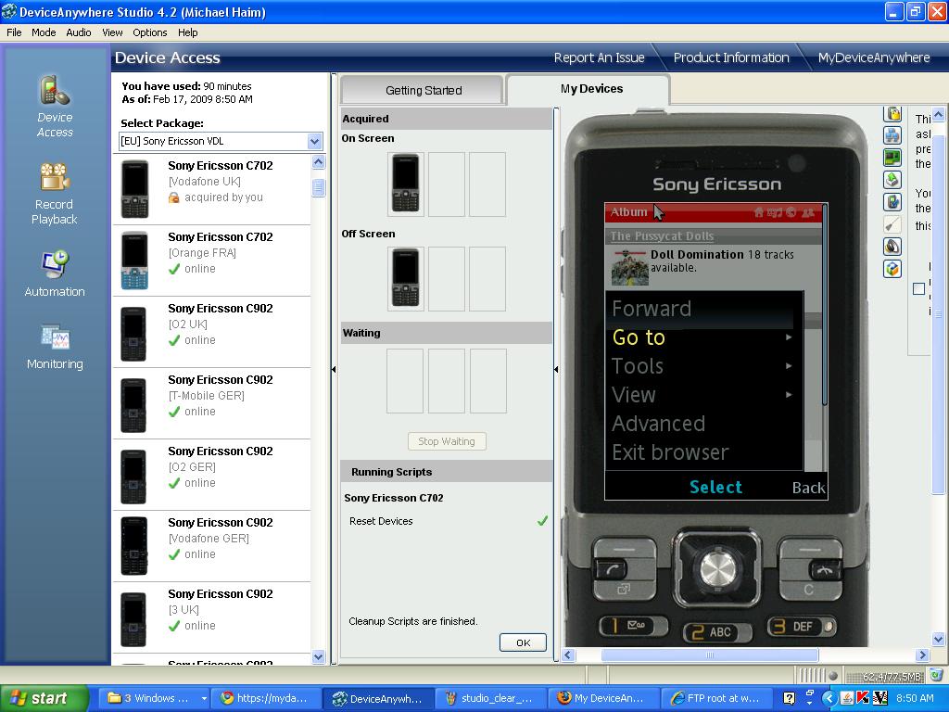Switch to the Getting Started tab
The height and width of the screenshot is (712, 949).
coord(423,90)
